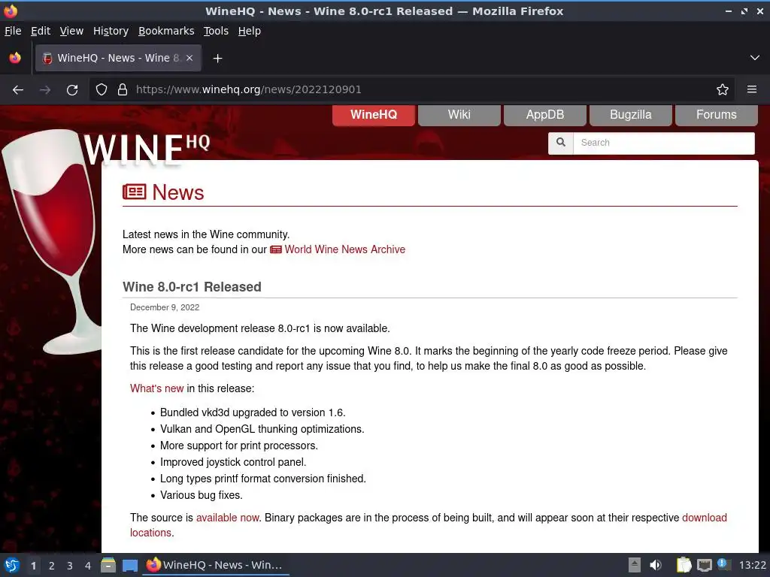Open the File menu
This screenshot has height=577, width=770.
[x=13, y=31]
